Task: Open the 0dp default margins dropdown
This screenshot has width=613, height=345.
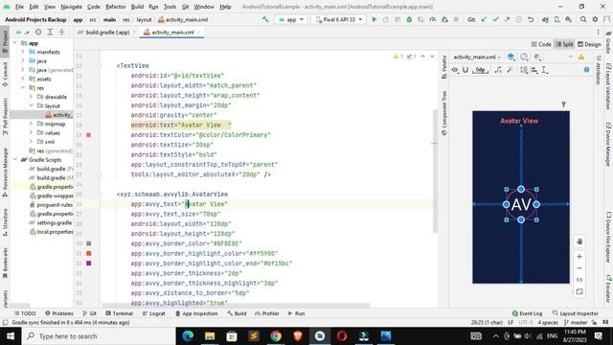Action: pos(481,70)
